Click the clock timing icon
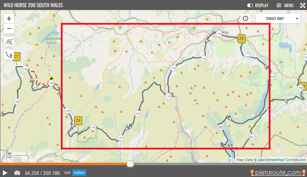The width and height of the screenshot is (307, 177). tap(245, 19)
